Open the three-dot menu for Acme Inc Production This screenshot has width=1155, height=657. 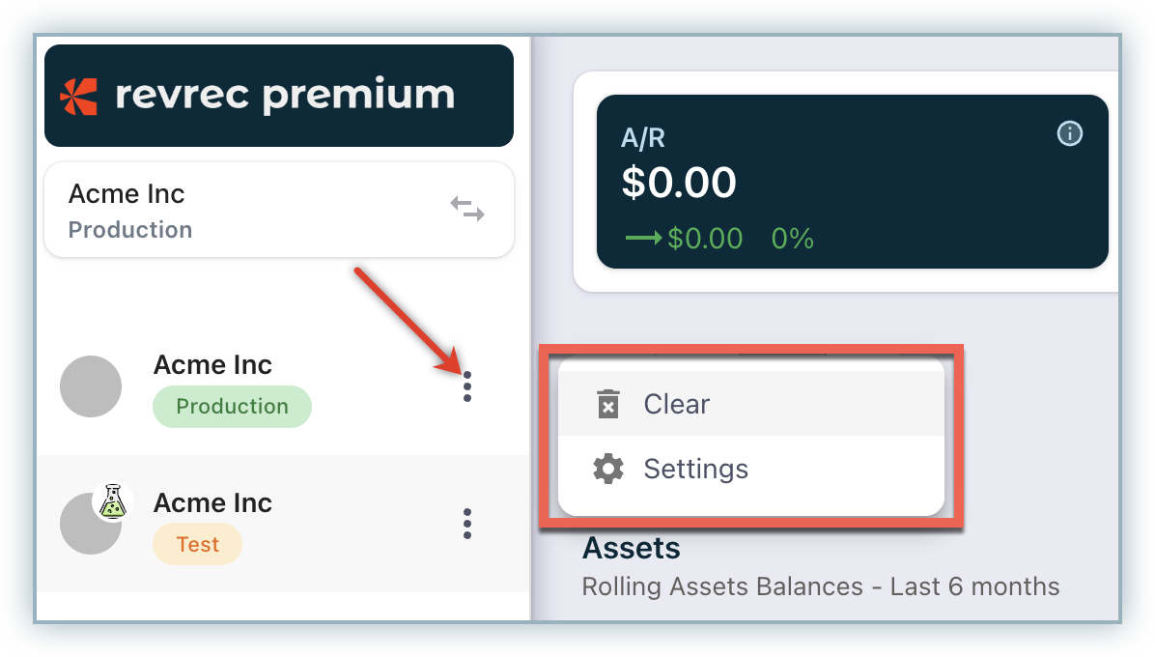point(467,386)
